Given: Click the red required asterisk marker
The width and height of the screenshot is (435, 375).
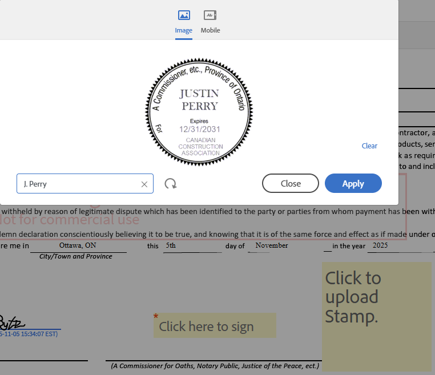Looking at the screenshot, I should tap(156, 317).
